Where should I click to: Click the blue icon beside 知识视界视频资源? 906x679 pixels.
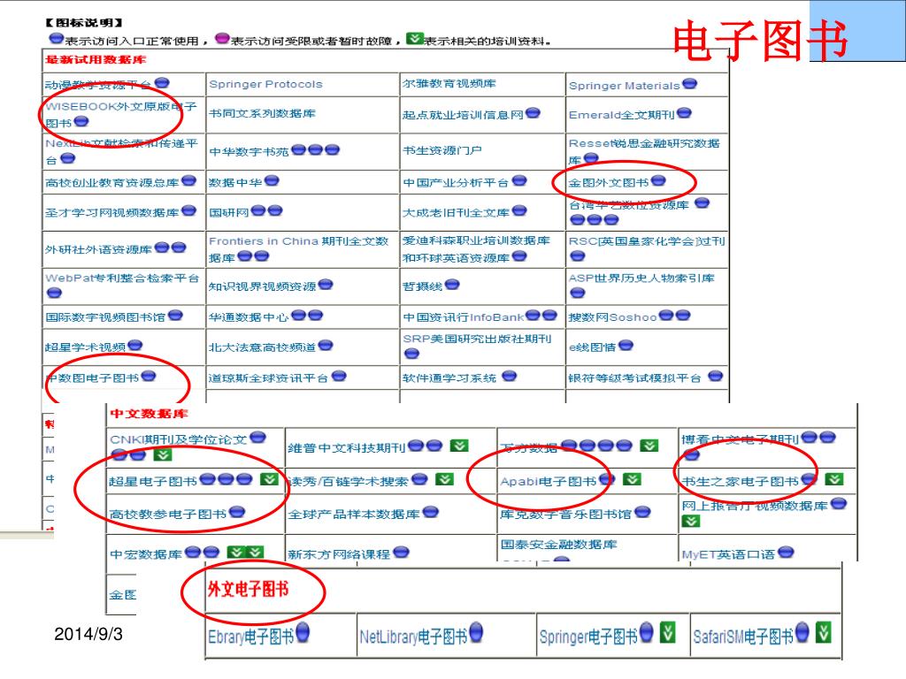326,285
